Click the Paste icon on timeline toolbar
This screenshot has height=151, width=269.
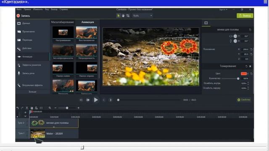[36, 108]
